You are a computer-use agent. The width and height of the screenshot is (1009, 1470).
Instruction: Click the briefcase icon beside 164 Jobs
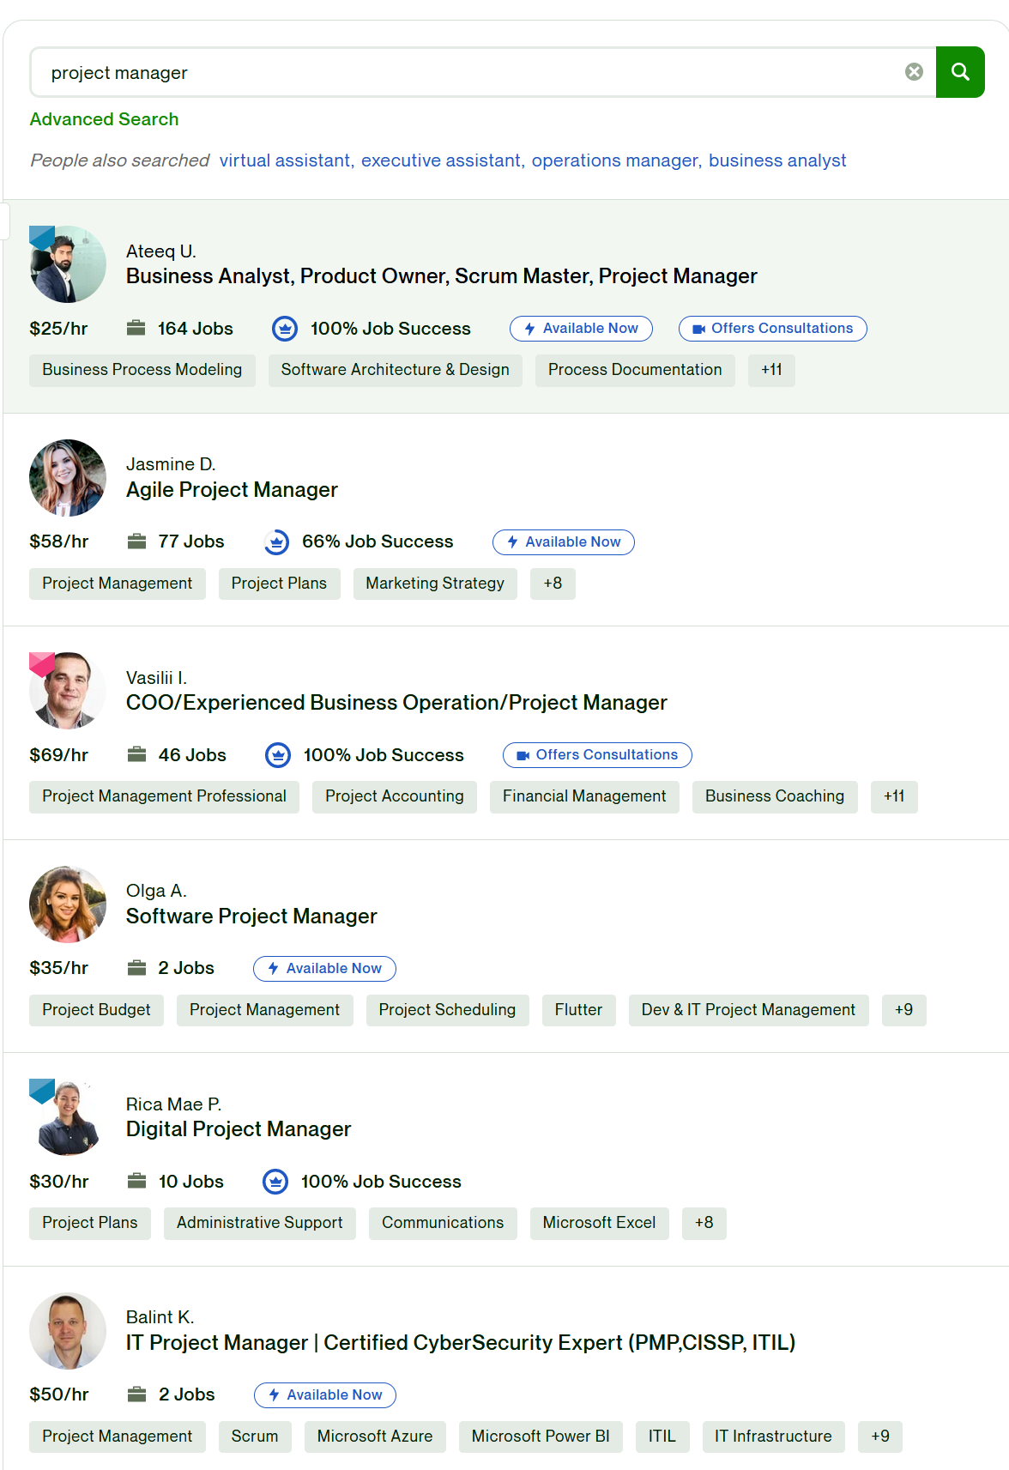pyautogui.click(x=136, y=328)
